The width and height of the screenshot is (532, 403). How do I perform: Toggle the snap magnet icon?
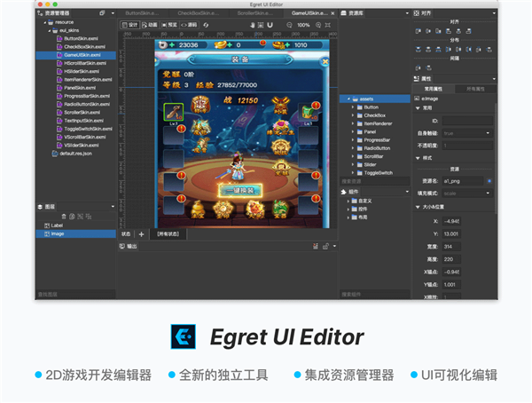[270, 25]
